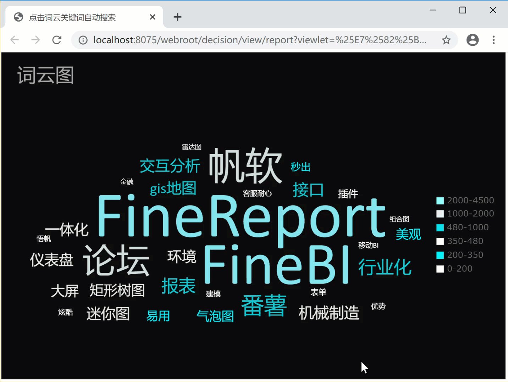Click the 优势 keyword
This screenshot has height=382, width=508.
(378, 306)
